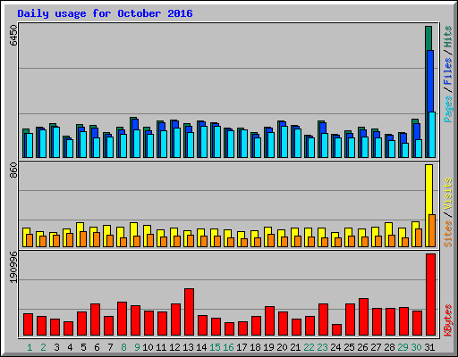Click day 8 on the x-axis
The height and width of the screenshot is (357, 458).
click(x=123, y=347)
